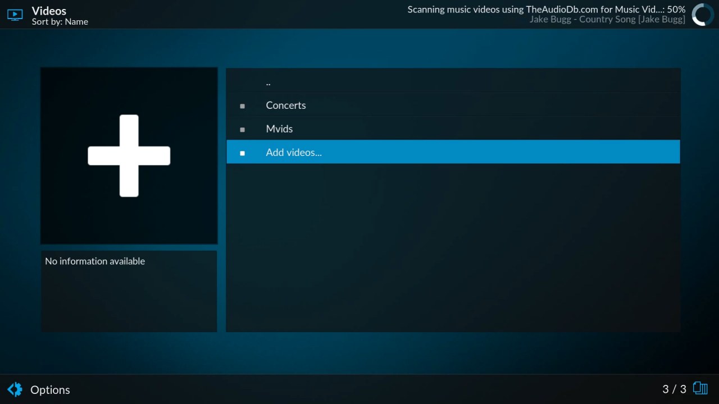Click the Options label
This screenshot has width=719, height=404.
coord(50,390)
